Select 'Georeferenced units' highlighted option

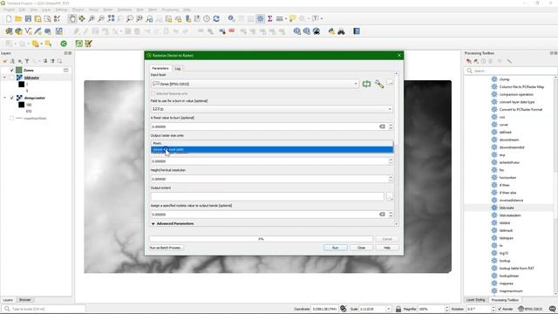[272, 149]
